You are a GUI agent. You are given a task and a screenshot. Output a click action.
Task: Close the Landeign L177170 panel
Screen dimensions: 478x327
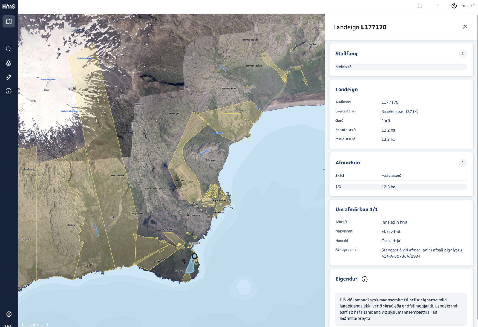[x=465, y=27]
